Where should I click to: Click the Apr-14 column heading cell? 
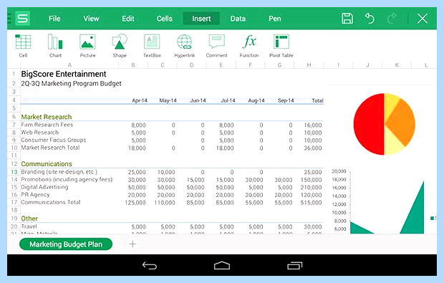pos(140,100)
